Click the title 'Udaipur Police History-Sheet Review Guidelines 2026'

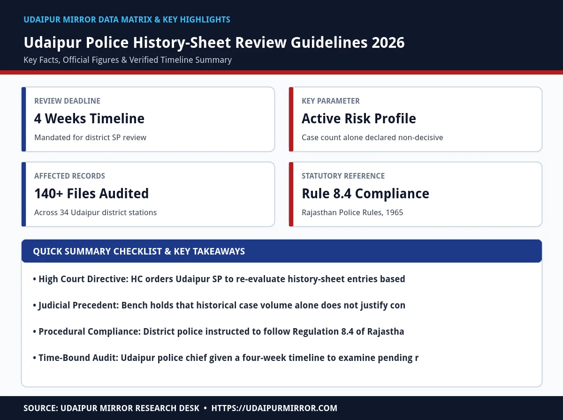214,43
